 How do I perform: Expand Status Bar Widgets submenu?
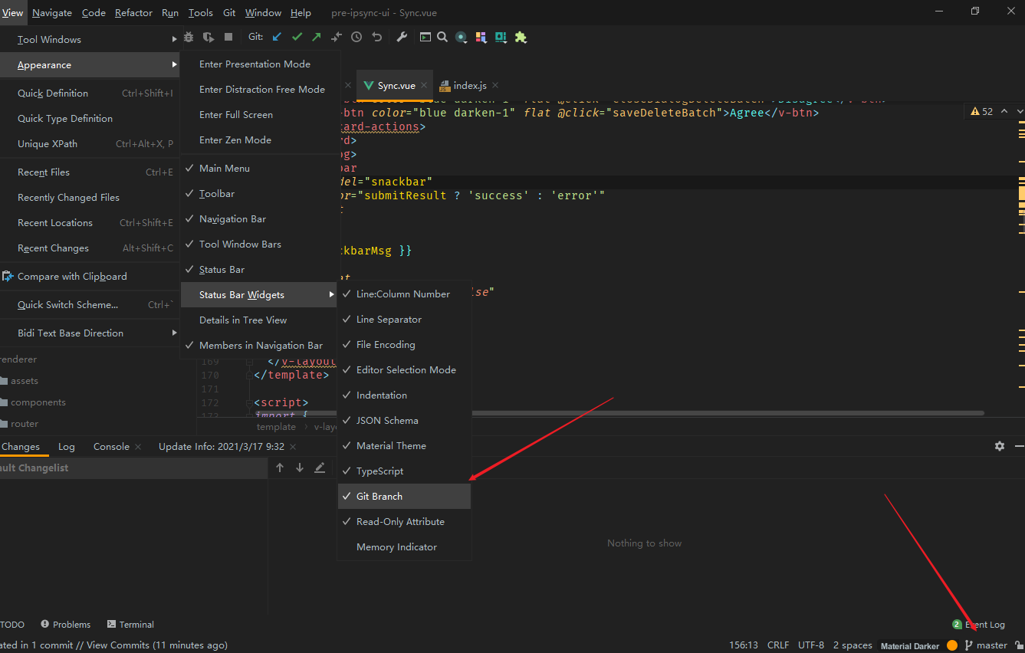pos(259,295)
